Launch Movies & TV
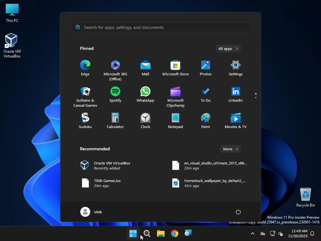Screen dimensions: 321x241 point(236,121)
